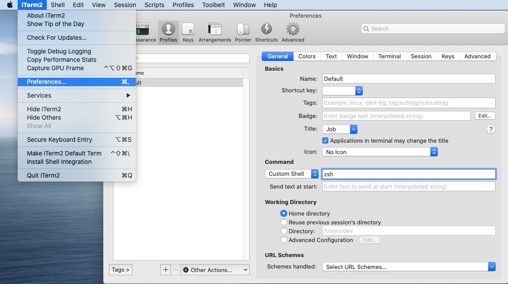Open the Toolbelt menu in menu bar
508x284 pixels.
(214, 5)
